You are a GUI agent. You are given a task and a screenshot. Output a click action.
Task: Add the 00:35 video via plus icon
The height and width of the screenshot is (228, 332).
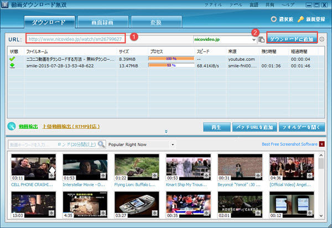click(206, 213)
